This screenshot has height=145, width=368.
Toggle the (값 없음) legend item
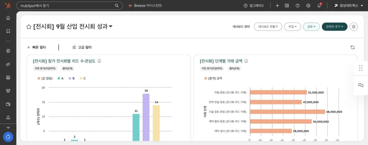[45, 78]
